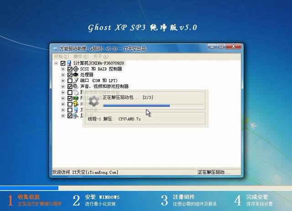
Task: Minimize the 万能驱动助理 window
Action: (212, 46)
